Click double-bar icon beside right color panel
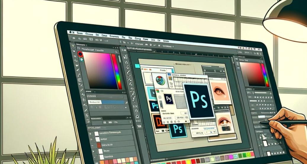This screenshot has height=164, width=307. (237, 64)
